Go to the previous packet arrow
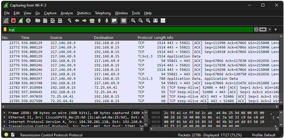 [77, 21]
